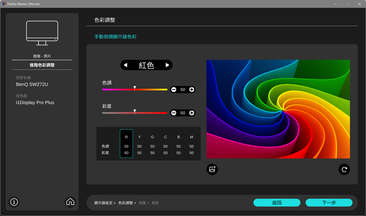Click the 色調 hue slider handle
Viewport: 366px width, 216px height.
pyautogui.click(x=135, y=88)
